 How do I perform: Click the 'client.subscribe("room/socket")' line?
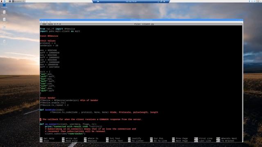(65, 134)
